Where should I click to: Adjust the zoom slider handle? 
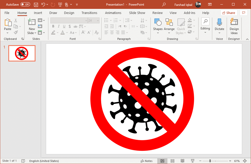click(x=210, y=161)
